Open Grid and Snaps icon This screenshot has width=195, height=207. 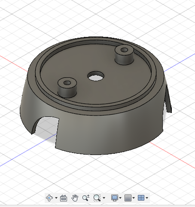point(128,198)
